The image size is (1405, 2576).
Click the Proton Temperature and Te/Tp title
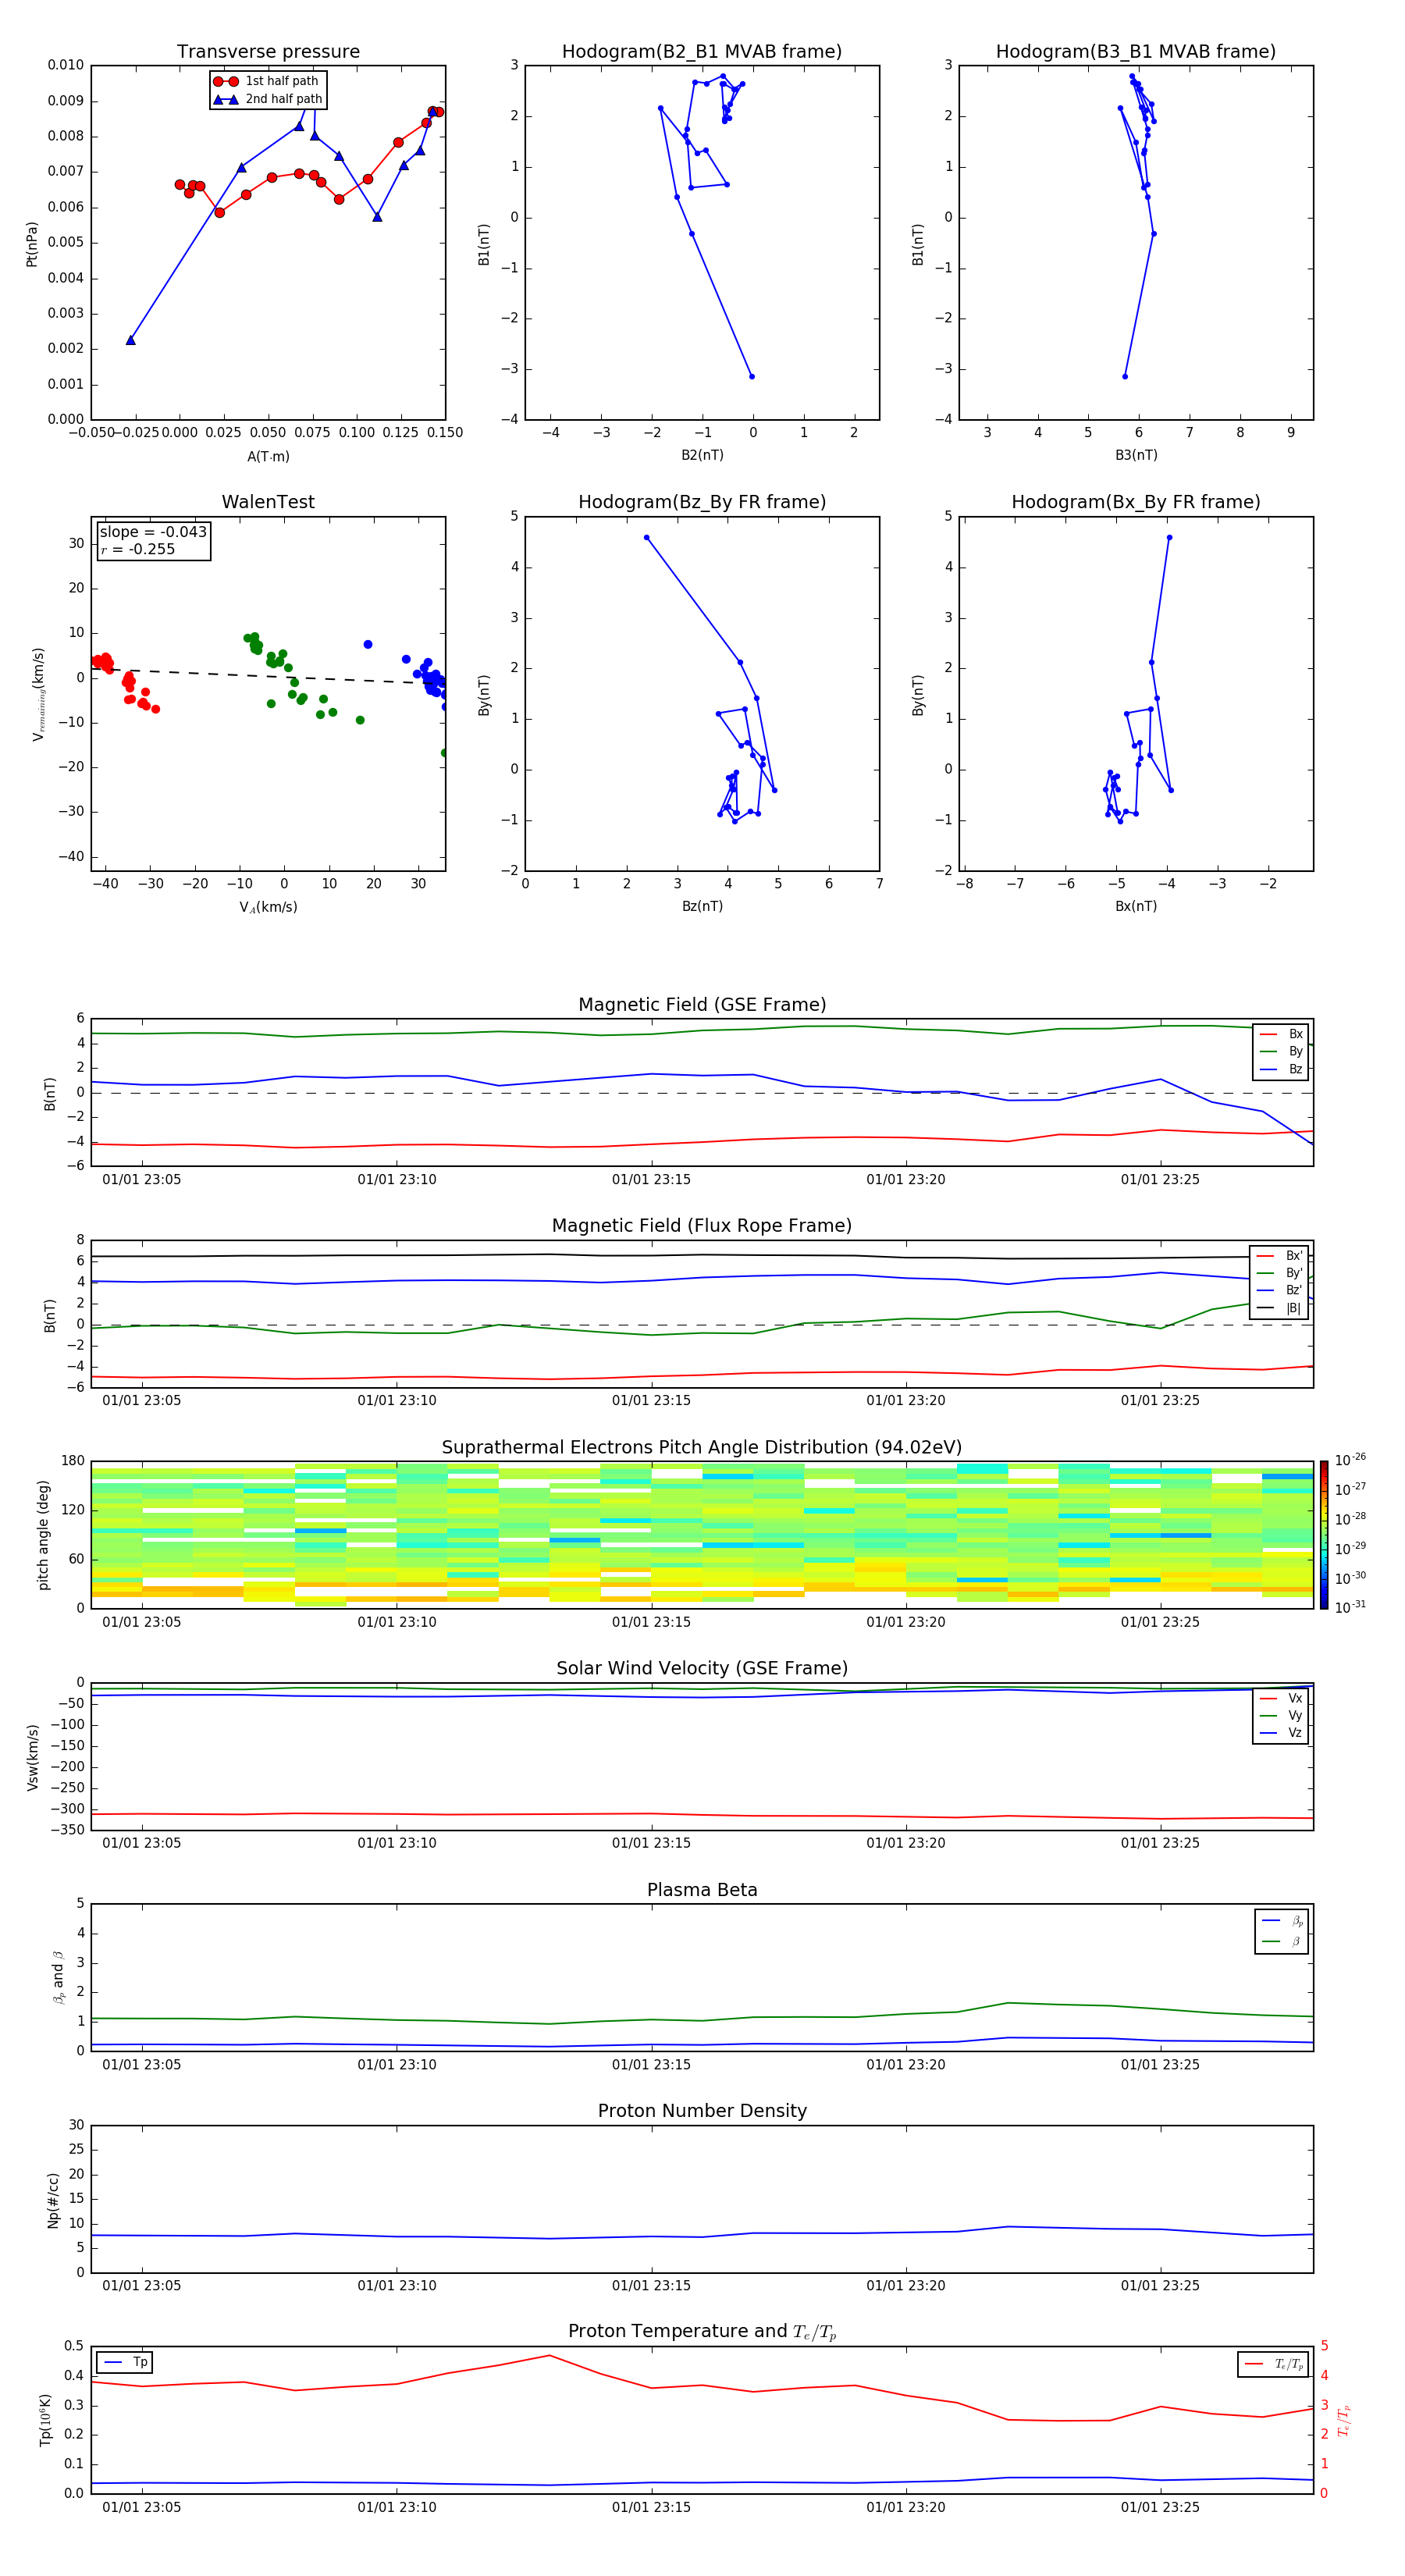tap(702, 2332)
